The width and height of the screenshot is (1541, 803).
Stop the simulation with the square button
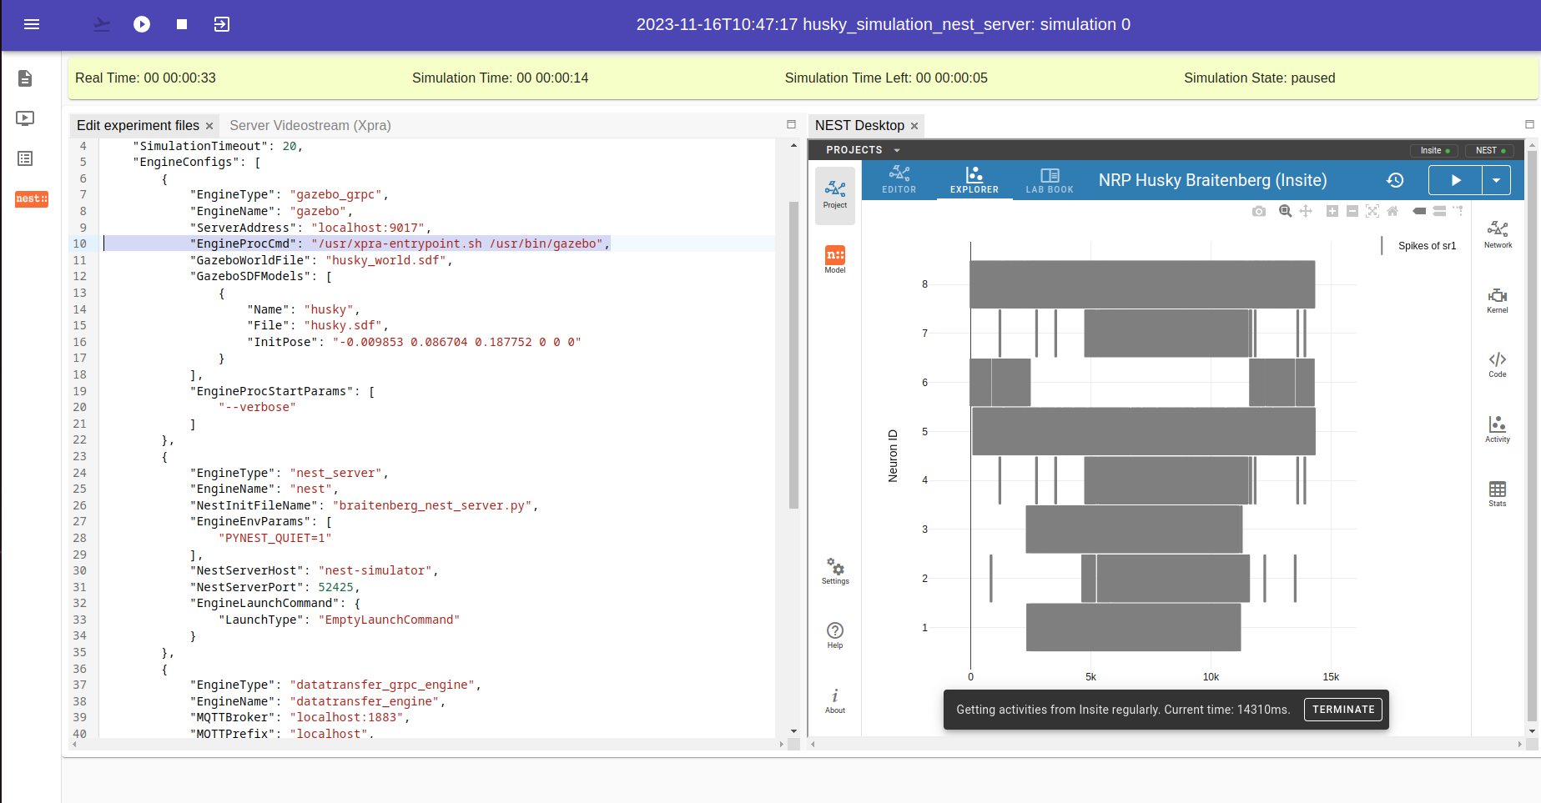[x=182, y=24]
